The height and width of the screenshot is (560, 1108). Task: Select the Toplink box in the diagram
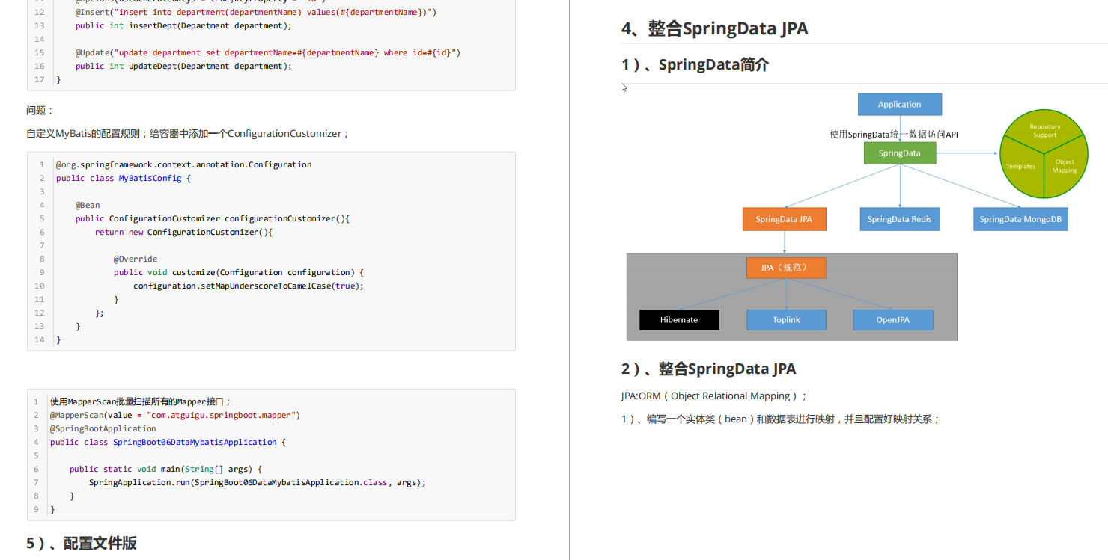pos(786,320)
